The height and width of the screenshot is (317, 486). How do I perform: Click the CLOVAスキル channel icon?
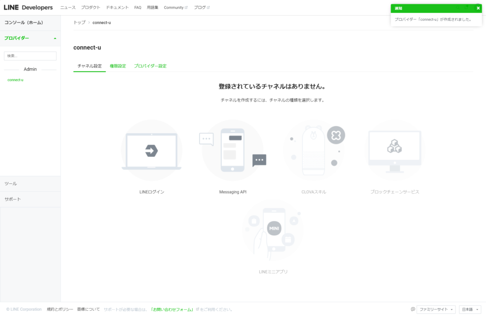[314, 151]
